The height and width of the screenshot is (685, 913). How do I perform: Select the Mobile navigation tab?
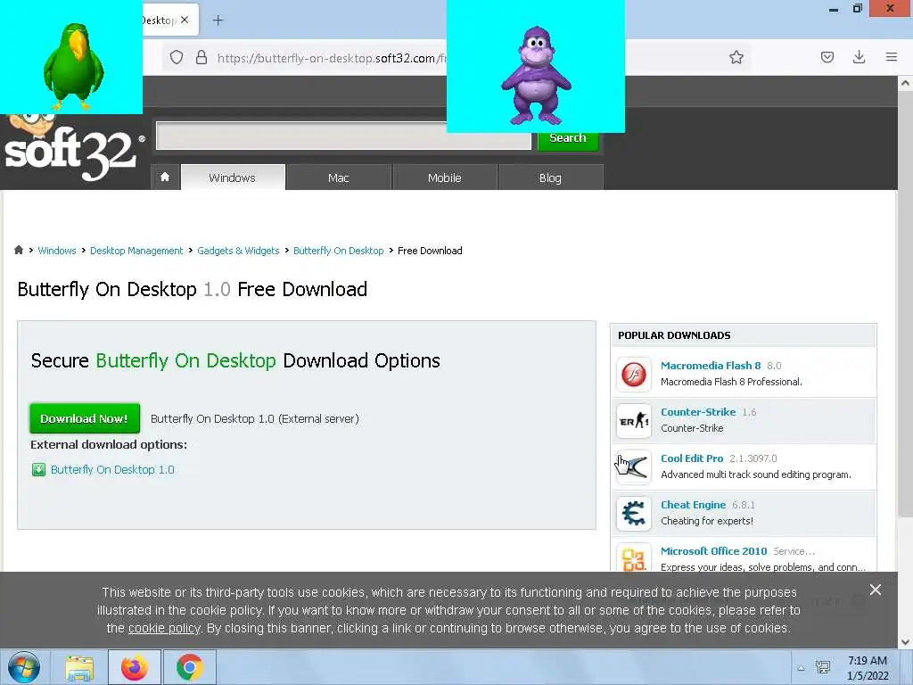pos(444,177)
